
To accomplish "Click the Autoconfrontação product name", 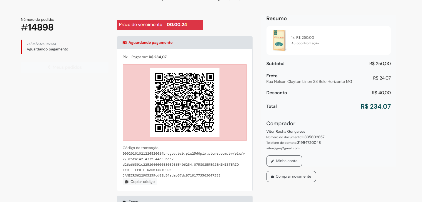I will pyautogui.click(x=305, y=43).
